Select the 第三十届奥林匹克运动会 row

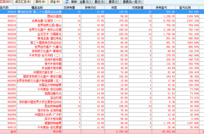pyautogui.click(x=102, y=43)
